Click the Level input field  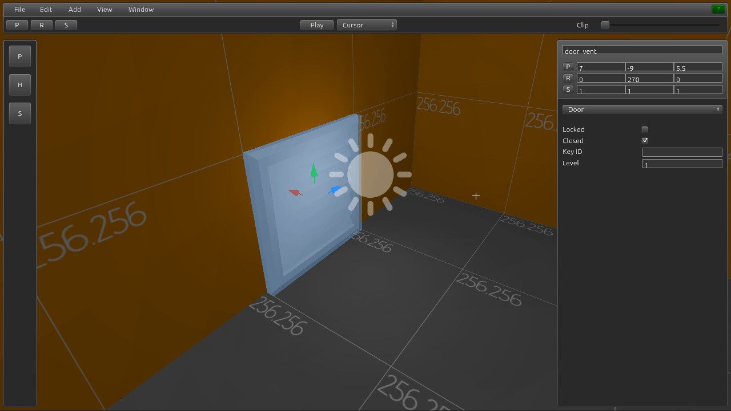click(x=682, y=164)
